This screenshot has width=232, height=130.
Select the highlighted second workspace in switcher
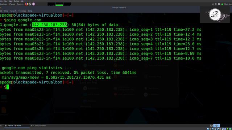click(x=216, y=126)
